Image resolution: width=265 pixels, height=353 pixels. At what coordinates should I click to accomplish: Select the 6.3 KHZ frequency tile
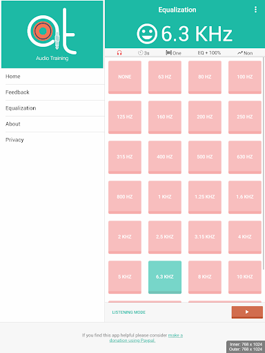[165, 277]
